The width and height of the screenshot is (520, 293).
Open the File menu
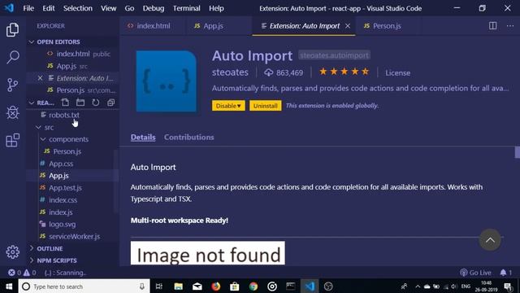click(28, 8)
